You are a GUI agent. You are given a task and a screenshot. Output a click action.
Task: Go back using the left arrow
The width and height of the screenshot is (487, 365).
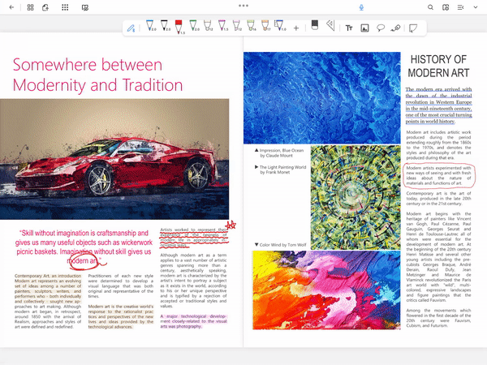(x=12, y=7)
